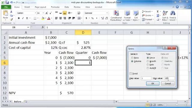Click Cancel in the Series dialog

tap(168, 83)
